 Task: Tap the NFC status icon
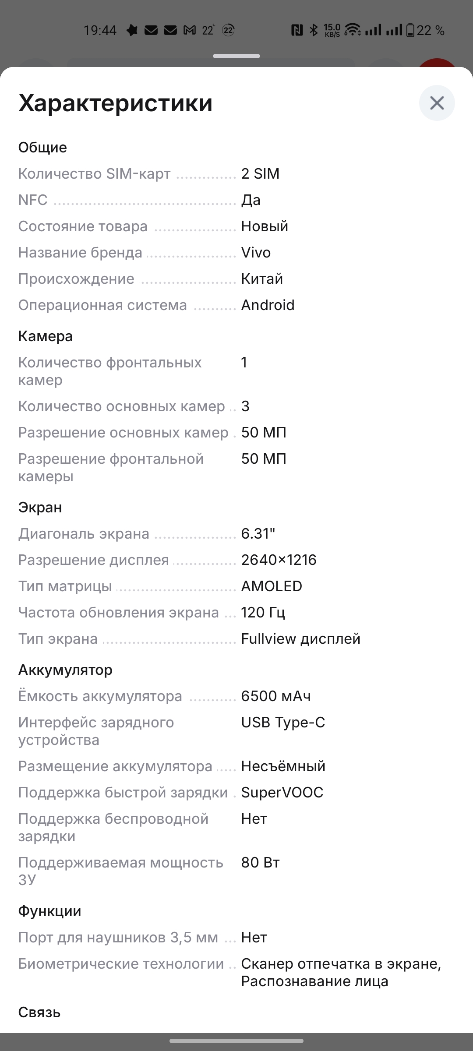[x=297, y=30]
